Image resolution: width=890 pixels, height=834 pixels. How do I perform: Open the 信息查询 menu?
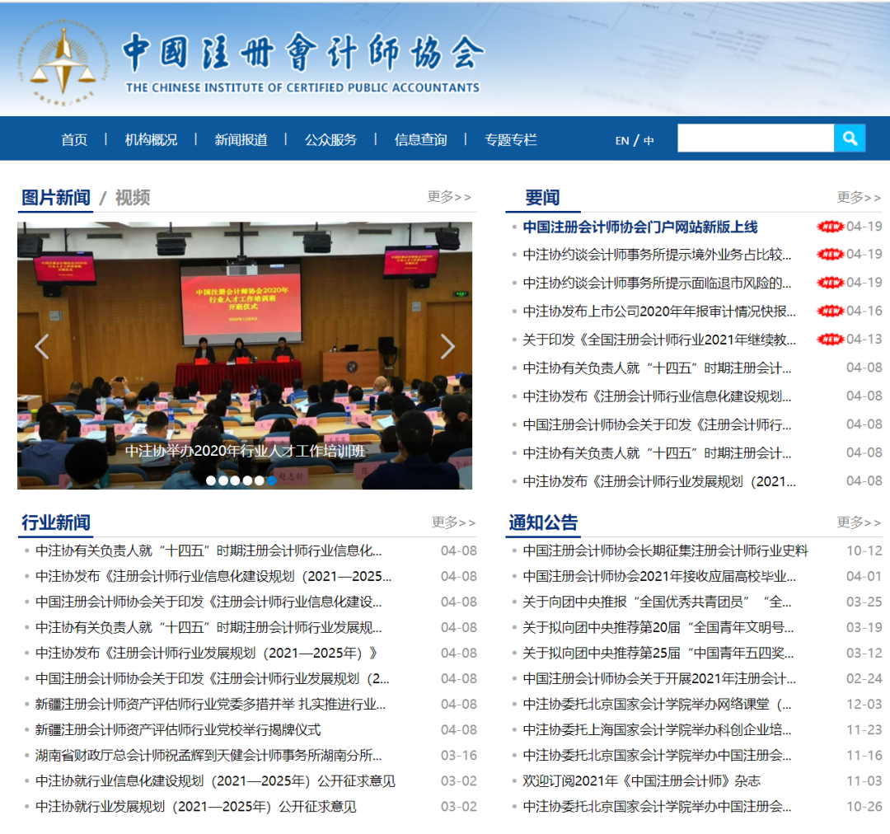[x=420, y=139]
